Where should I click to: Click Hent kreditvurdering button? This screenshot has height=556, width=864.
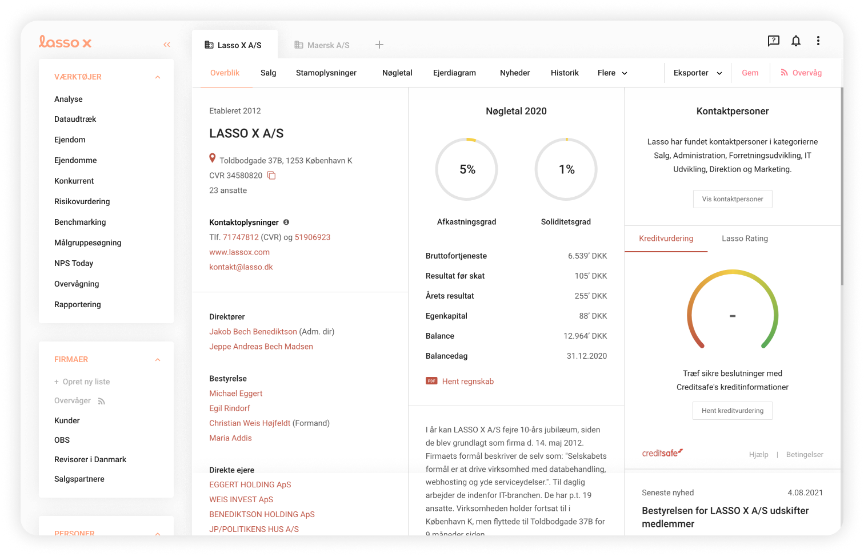733,411
